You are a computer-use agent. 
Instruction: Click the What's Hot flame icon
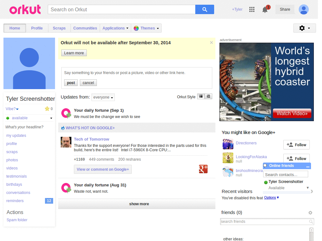coord(63,128)
